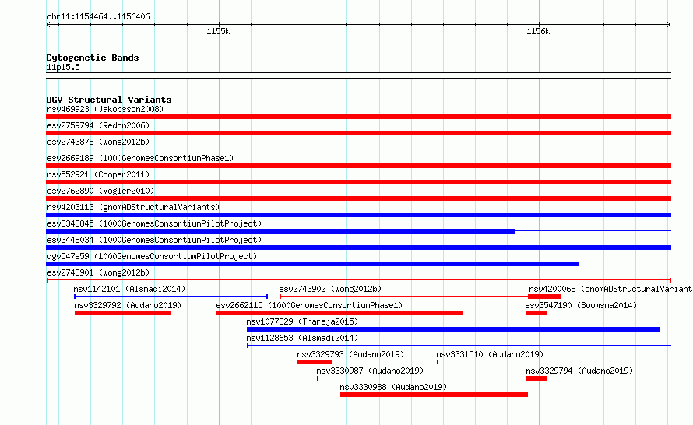Click the left arrow on the ruler
This screenshot has height=425, width=693.
pyautogui.click(x=48, y=25)
